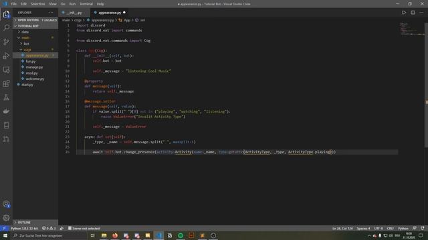Open the File menu
This screenshot has height=240, width=428.
pos(13,4)
